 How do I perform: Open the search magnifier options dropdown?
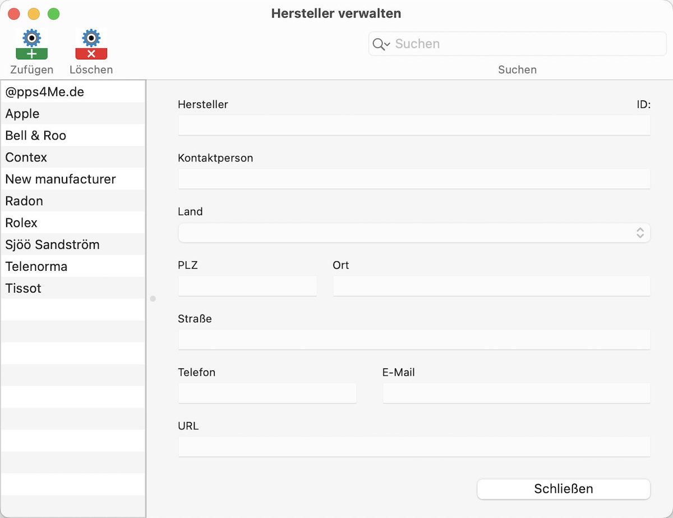381,44
